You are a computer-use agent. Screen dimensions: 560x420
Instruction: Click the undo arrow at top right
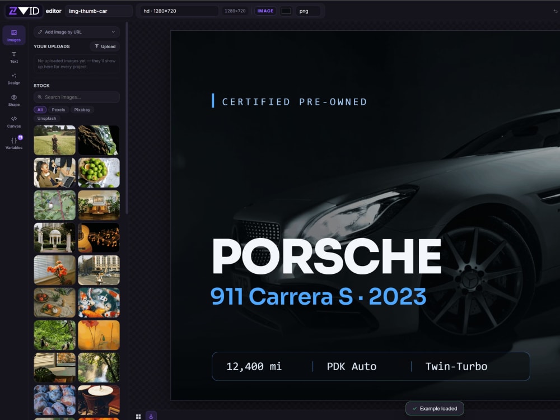[556, 11]
